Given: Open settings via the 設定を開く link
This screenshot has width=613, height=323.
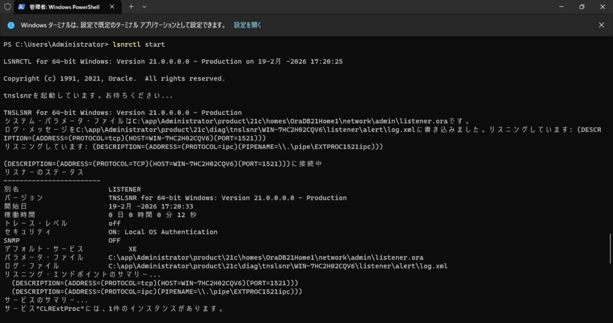Looking at the screenshot, I should click(247, 25).
